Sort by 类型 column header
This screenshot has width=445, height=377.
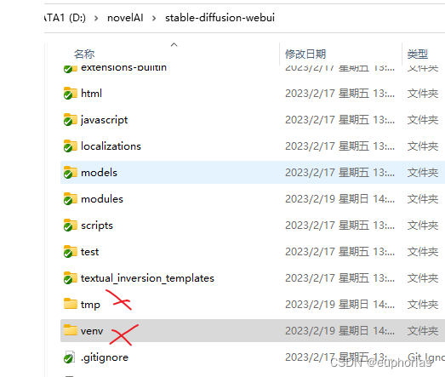418,54
